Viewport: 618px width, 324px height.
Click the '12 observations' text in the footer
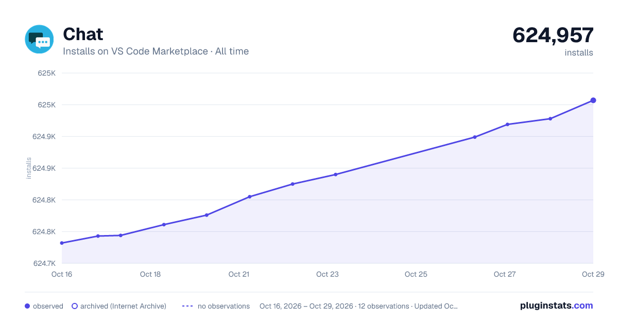pos(383,306)
